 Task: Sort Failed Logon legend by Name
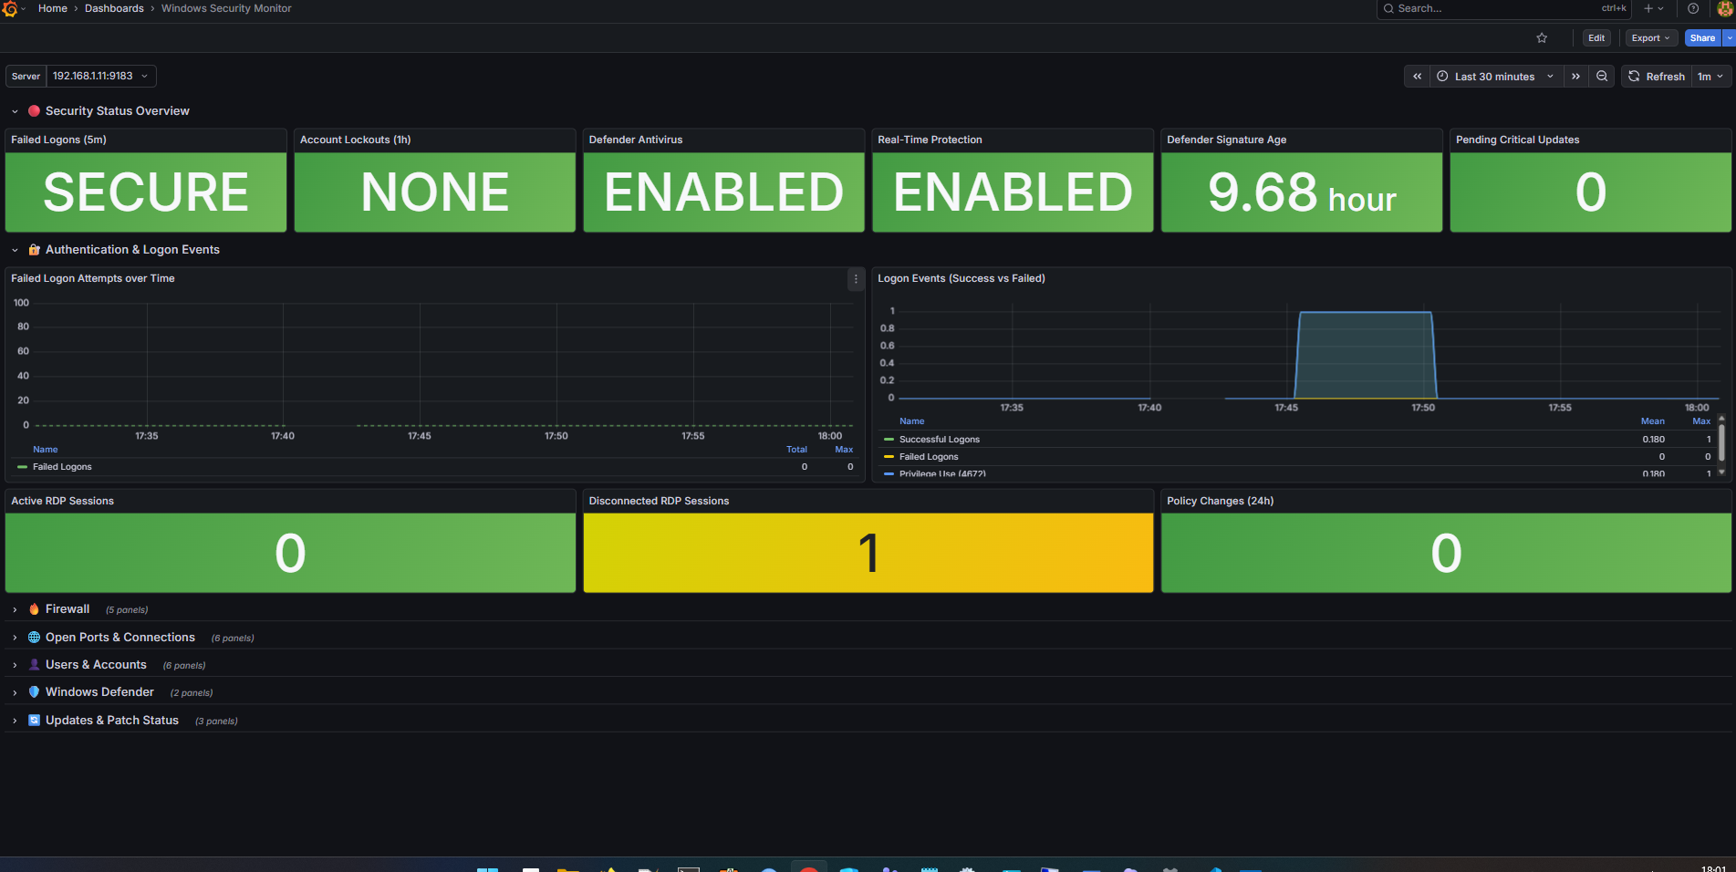tap(45, 450)
